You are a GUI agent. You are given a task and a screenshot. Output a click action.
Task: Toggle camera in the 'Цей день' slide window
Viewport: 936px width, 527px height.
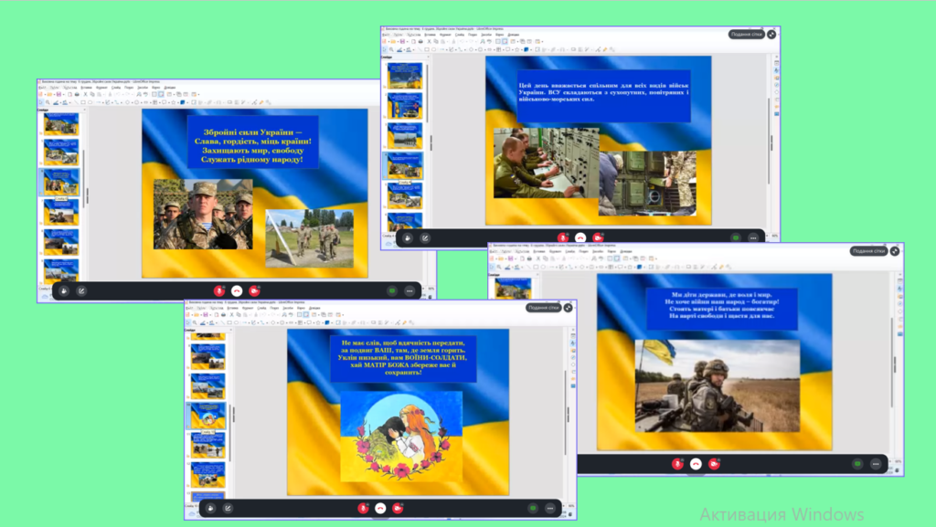[x=598, y=237]
